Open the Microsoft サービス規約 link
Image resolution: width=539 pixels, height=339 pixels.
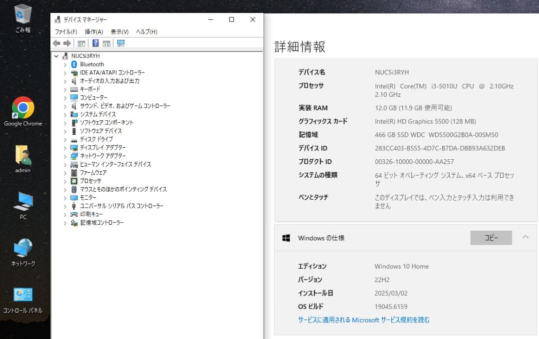click(364, 320)
